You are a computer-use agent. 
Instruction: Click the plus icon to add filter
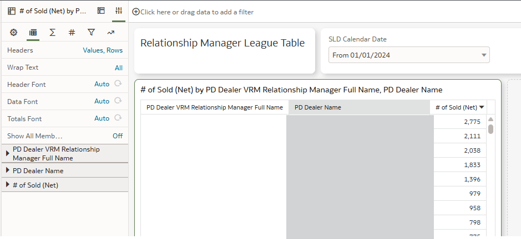point(136,12)
